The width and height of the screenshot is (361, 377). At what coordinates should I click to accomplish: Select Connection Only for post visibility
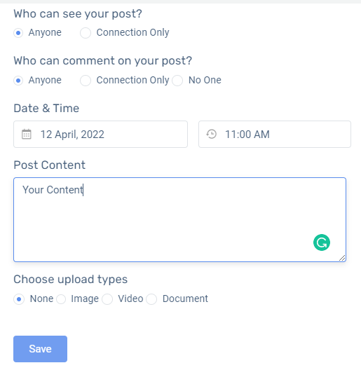coord(86,33)
